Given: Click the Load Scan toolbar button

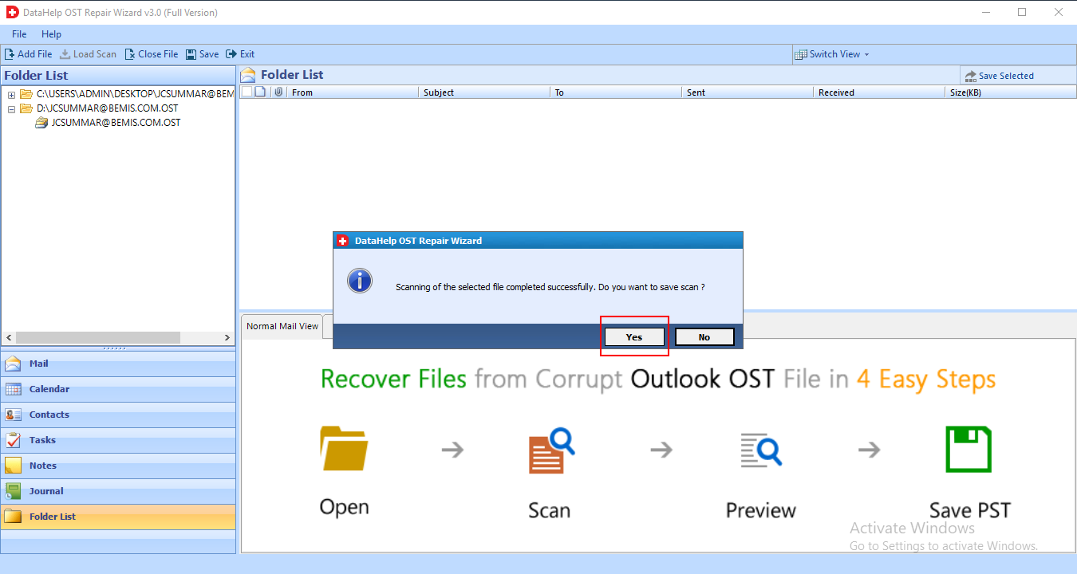Looking at the screenshot, I should click(88, 54).
